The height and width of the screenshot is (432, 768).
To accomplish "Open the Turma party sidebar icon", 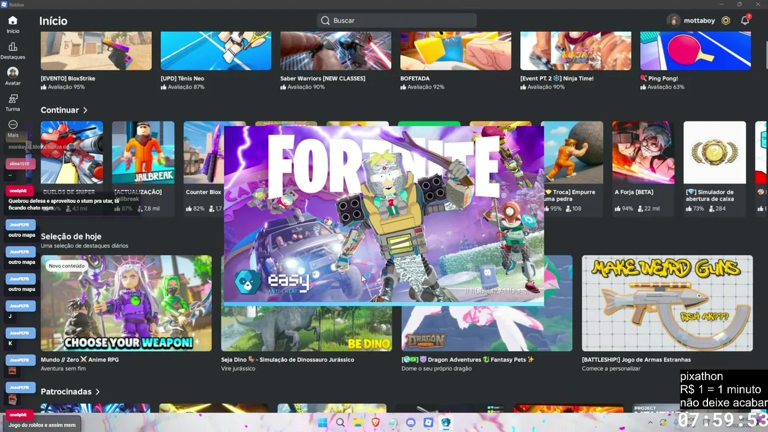I will (13, 99).
